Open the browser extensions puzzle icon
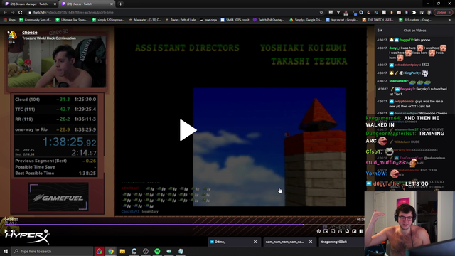Screen dimensions: 455x256 (414, 13)
